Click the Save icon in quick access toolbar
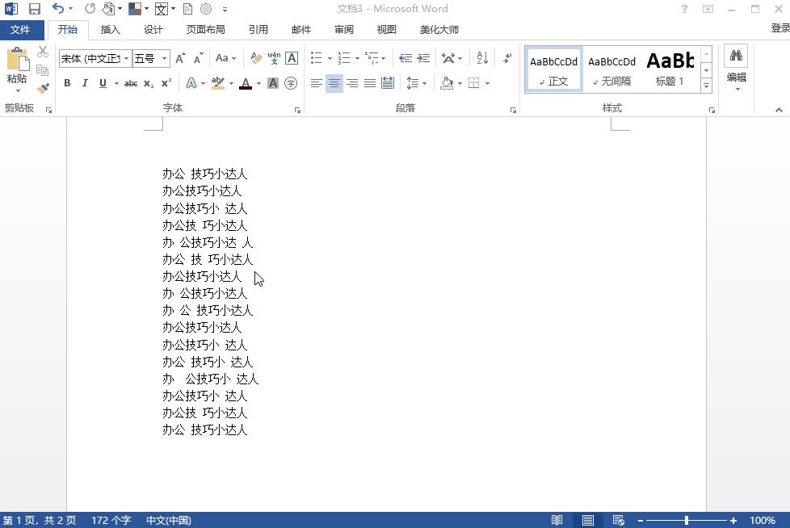The height and width of the screenshot is (528, 790). tap(34, 9)
